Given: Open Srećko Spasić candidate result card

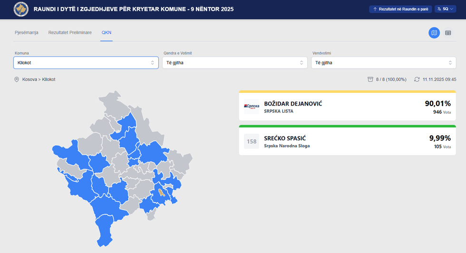Looking at the screenshot, I should tap(347, 141).
